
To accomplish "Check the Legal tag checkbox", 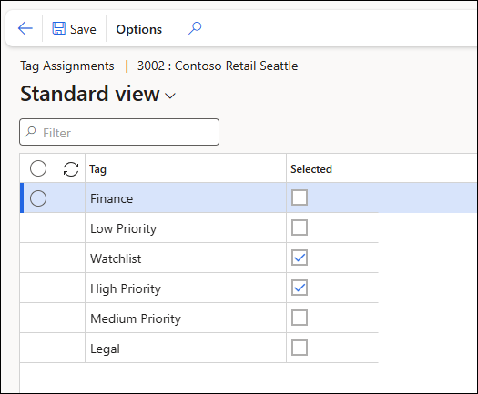I will coord(300,348).
